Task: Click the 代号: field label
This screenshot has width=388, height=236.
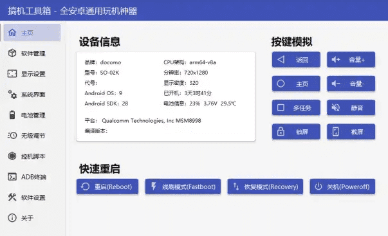Action: [x=91, y=83]
